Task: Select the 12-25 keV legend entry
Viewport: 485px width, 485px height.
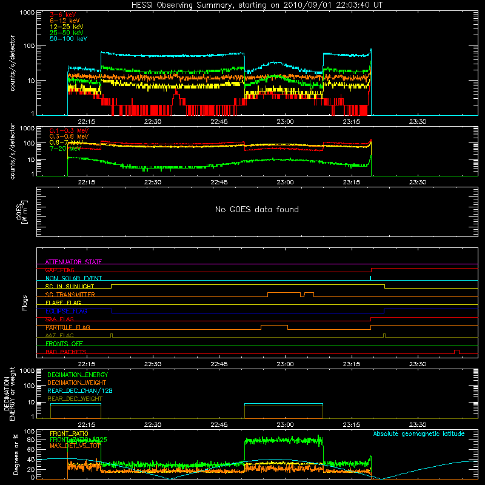Action: (x=66, y=27)
